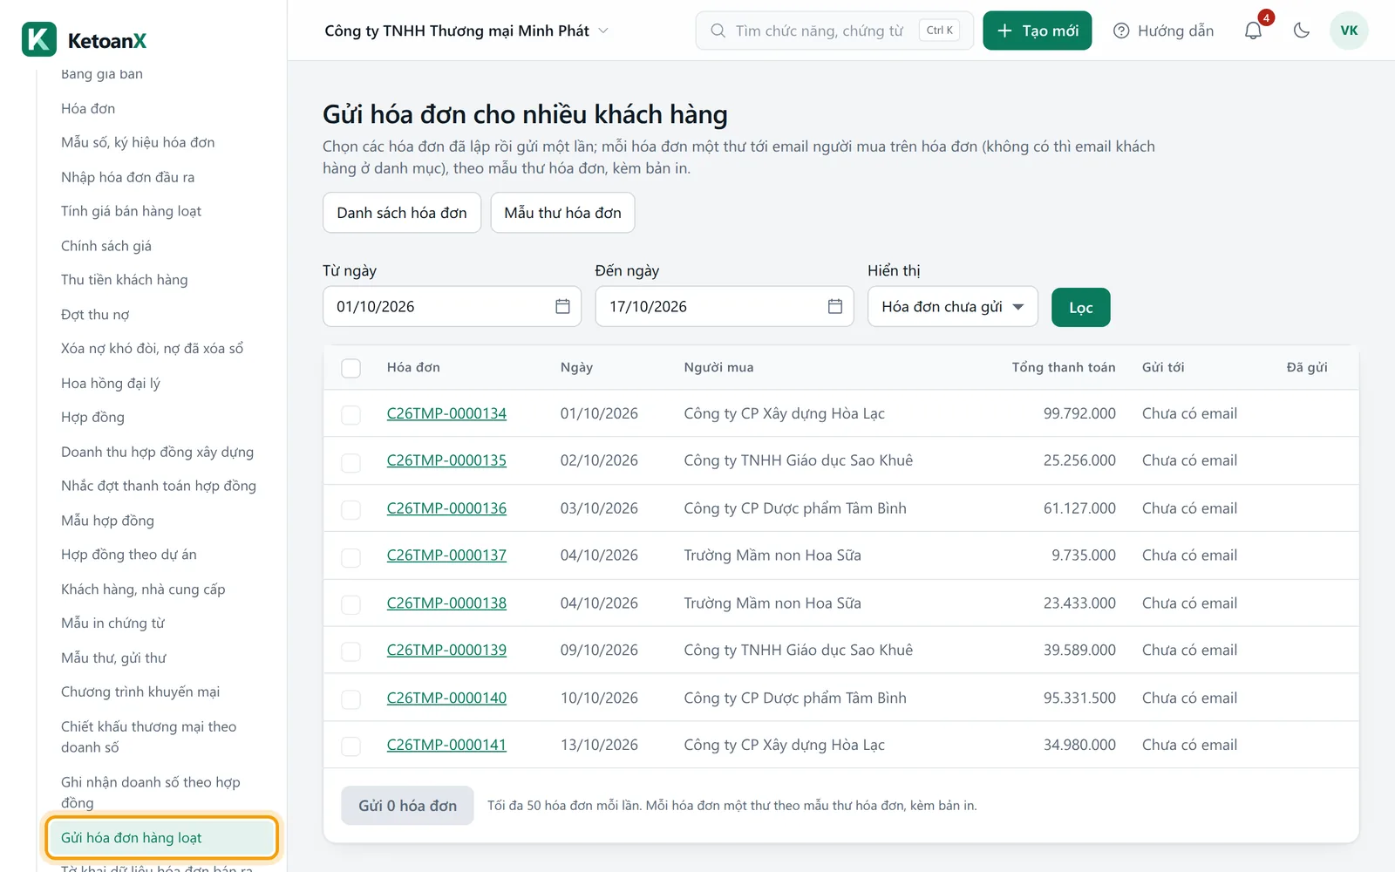Screen dimensions: 1395x872
Task: Click the Ngày column header
Action: [576, 367]
